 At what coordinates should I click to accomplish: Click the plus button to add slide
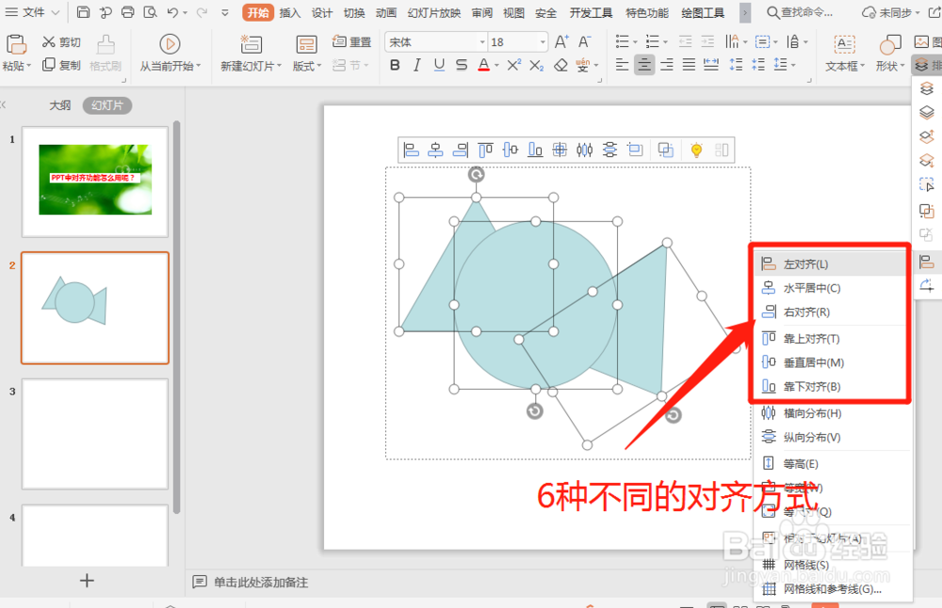click(87, 581)
